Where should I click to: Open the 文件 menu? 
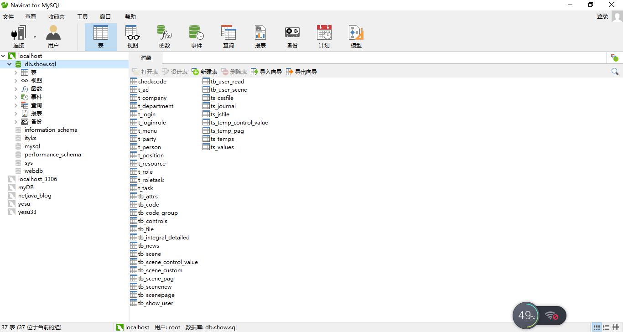pos(8,17)
